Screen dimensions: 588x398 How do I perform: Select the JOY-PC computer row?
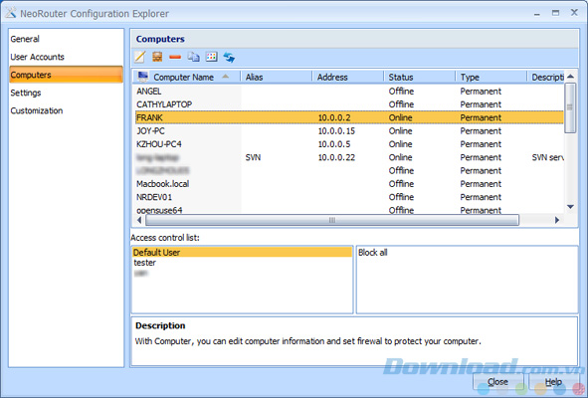[x=349, y=131]
